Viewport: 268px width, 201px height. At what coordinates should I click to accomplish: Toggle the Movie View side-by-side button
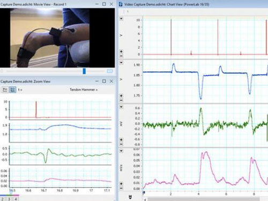[x=110, y=71]
